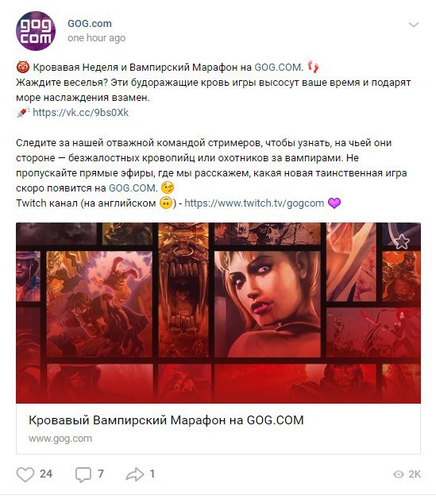436x499 pixels.
Task: Open the vampire marathon banner image
Action: 218,313
